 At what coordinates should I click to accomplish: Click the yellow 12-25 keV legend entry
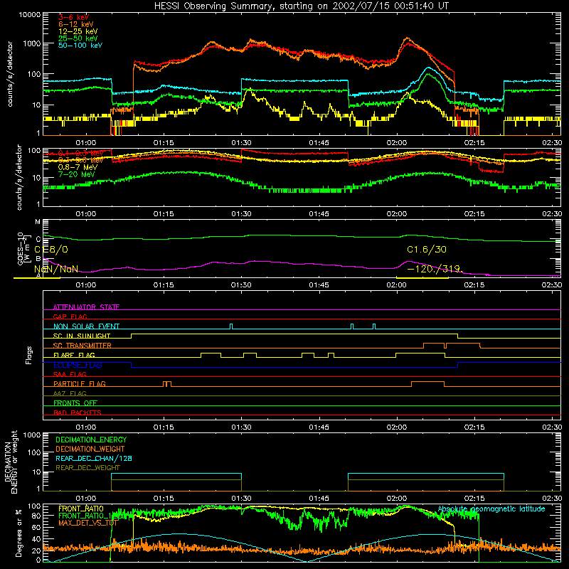click(x=78, y=31)
